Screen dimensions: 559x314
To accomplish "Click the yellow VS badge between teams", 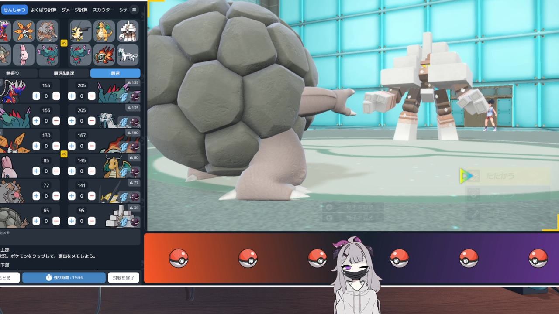I will tap(64, 43).
